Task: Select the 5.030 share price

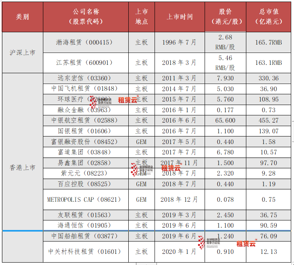Action: coord(225,89)
